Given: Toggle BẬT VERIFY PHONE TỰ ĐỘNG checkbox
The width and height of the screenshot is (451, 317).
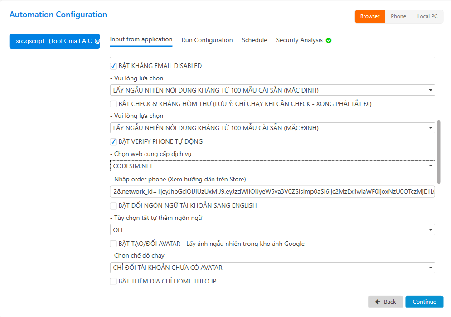Looking at the screenshot, I should (113, 141).
